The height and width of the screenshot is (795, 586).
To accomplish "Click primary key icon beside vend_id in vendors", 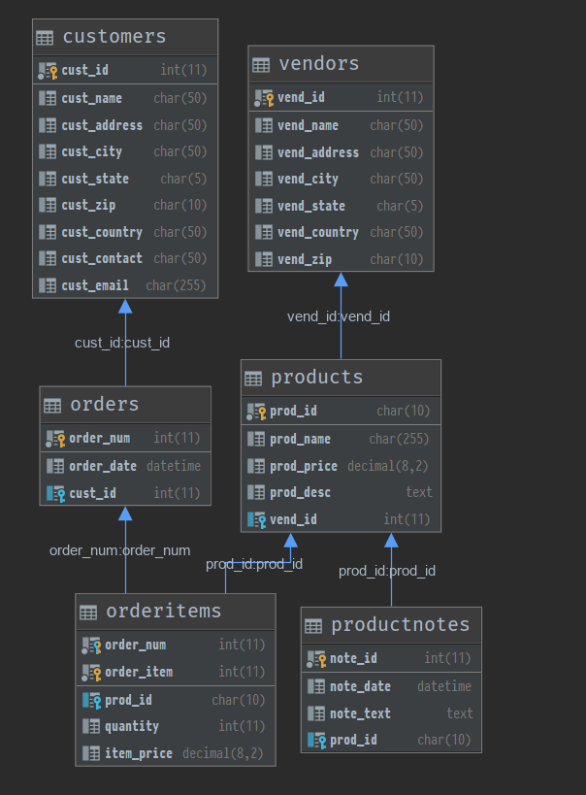I will 264,98.
